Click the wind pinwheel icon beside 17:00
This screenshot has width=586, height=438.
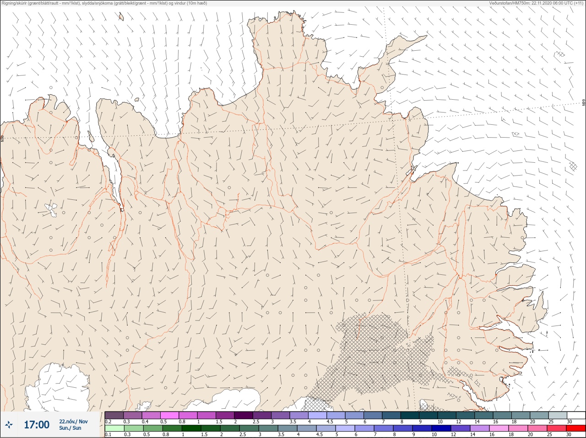9,425
